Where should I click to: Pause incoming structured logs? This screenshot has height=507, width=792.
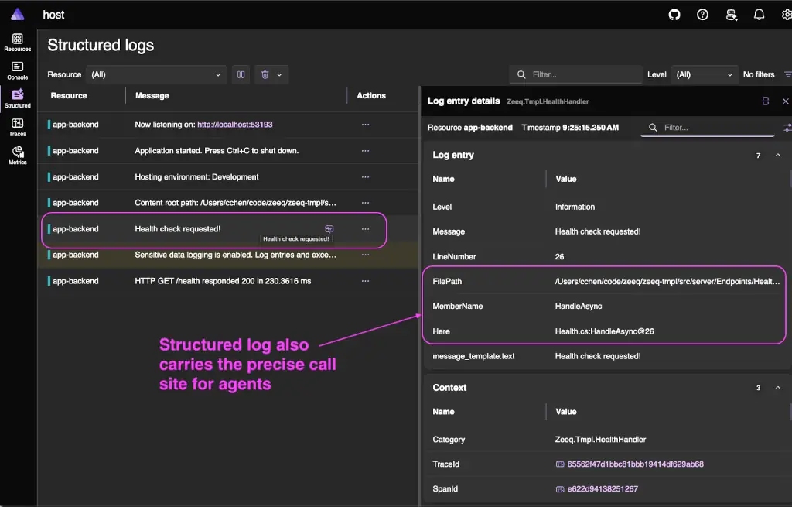click(x=241, y=74)
